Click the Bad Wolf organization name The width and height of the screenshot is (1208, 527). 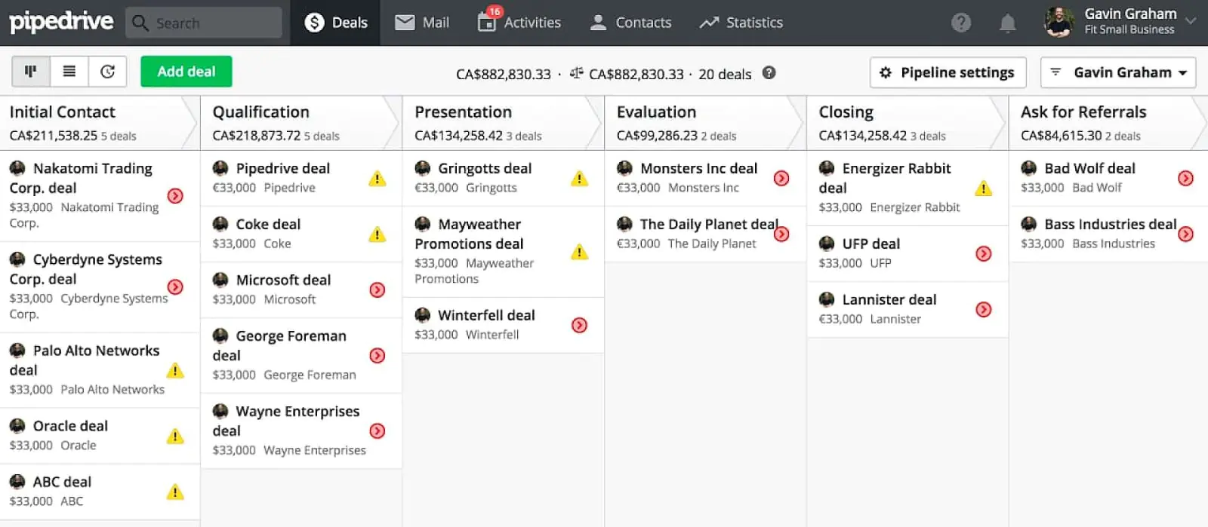click(x=1097, y=188)
